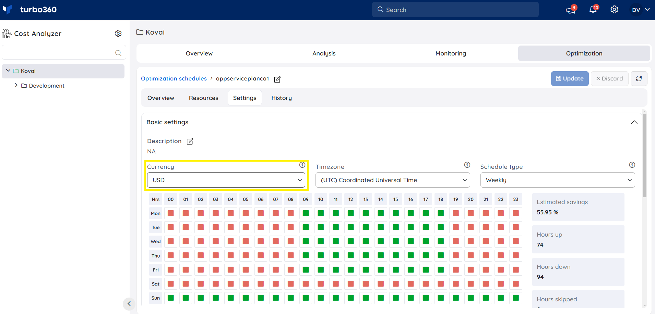
Task: Click the settings panel scrollbar
Action: [645, 156]
